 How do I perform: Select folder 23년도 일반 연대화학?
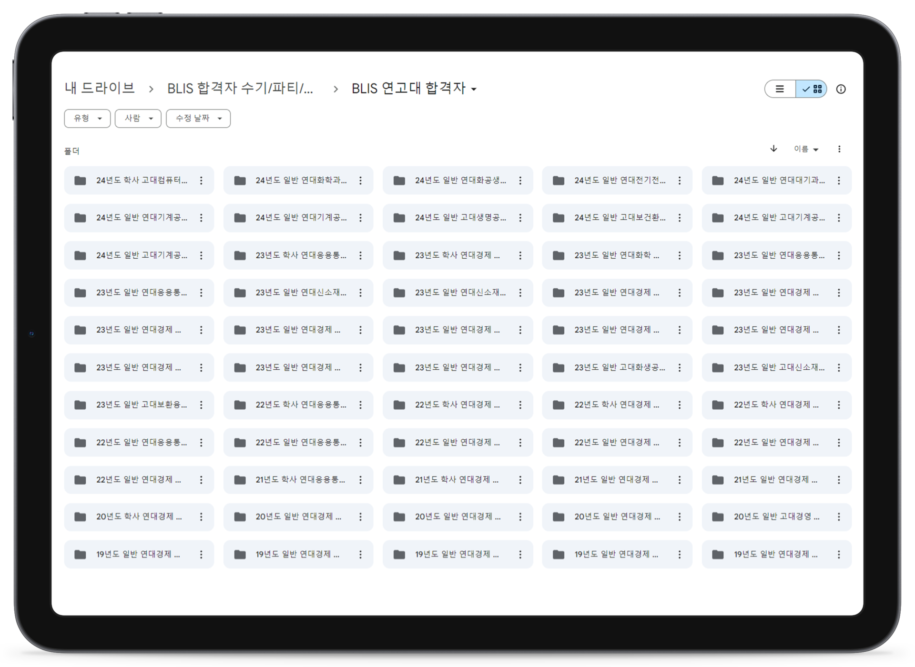coord(617,255)
